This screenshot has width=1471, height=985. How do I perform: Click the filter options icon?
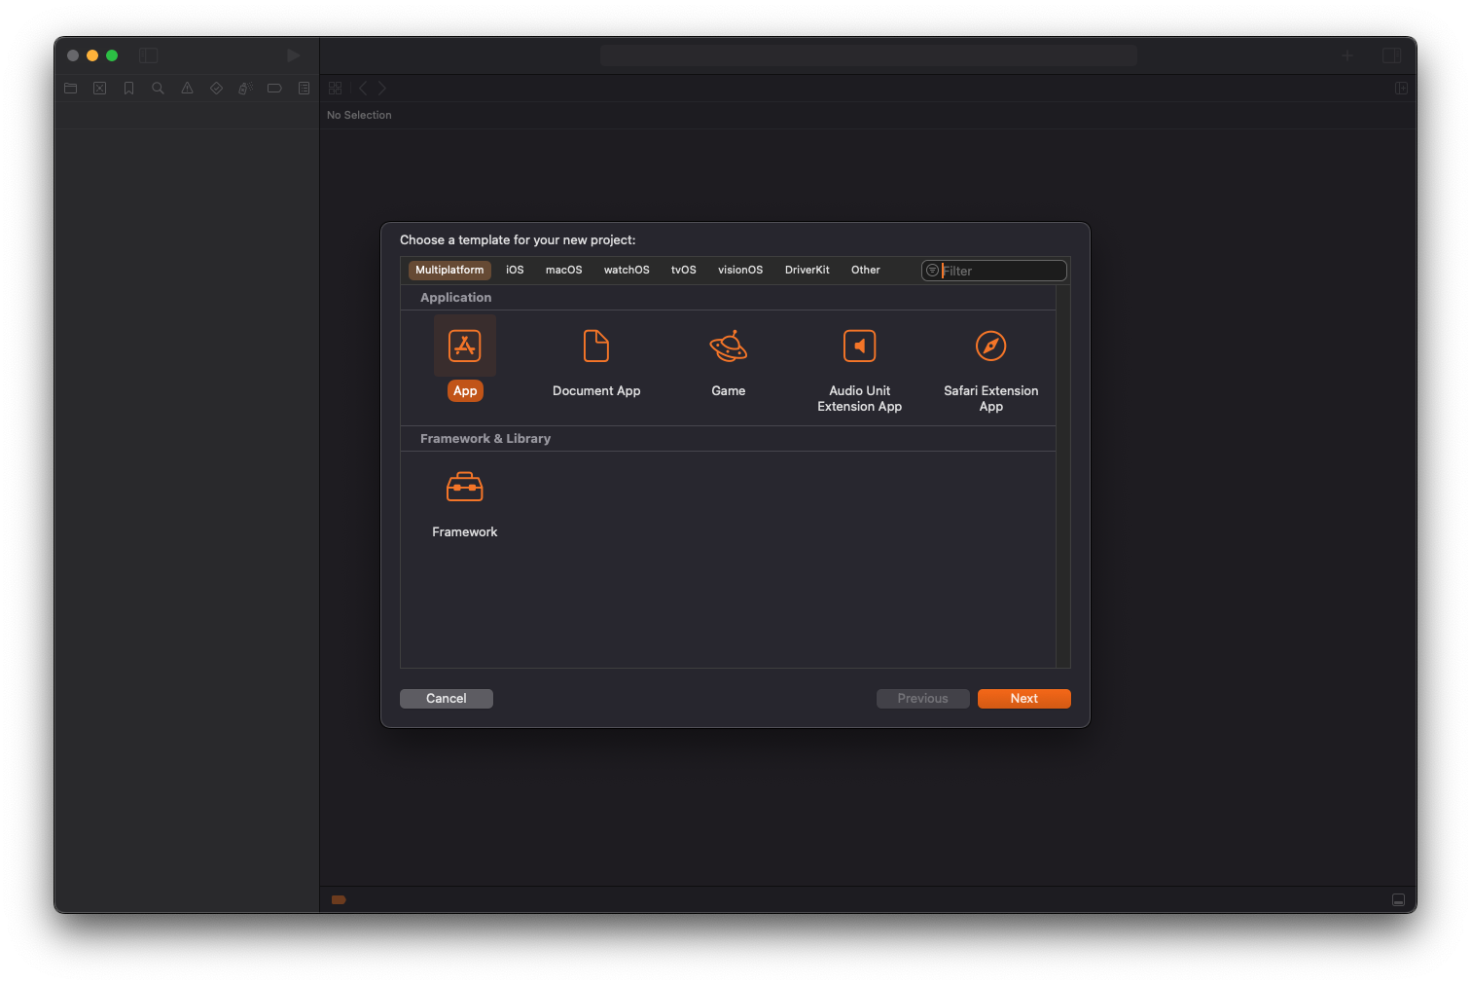tap(932, 271)
